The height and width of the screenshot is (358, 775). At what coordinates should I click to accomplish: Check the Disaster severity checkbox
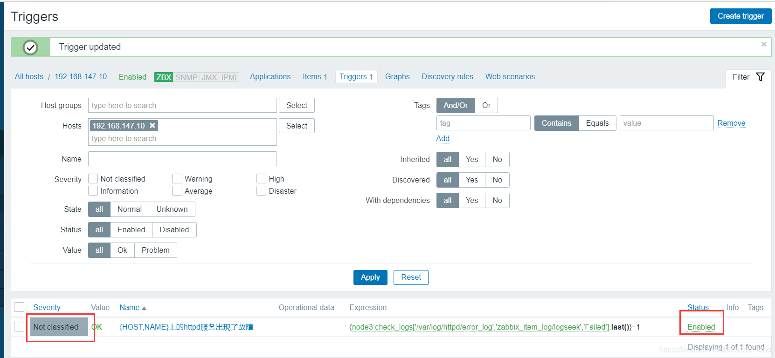point(262,191)
